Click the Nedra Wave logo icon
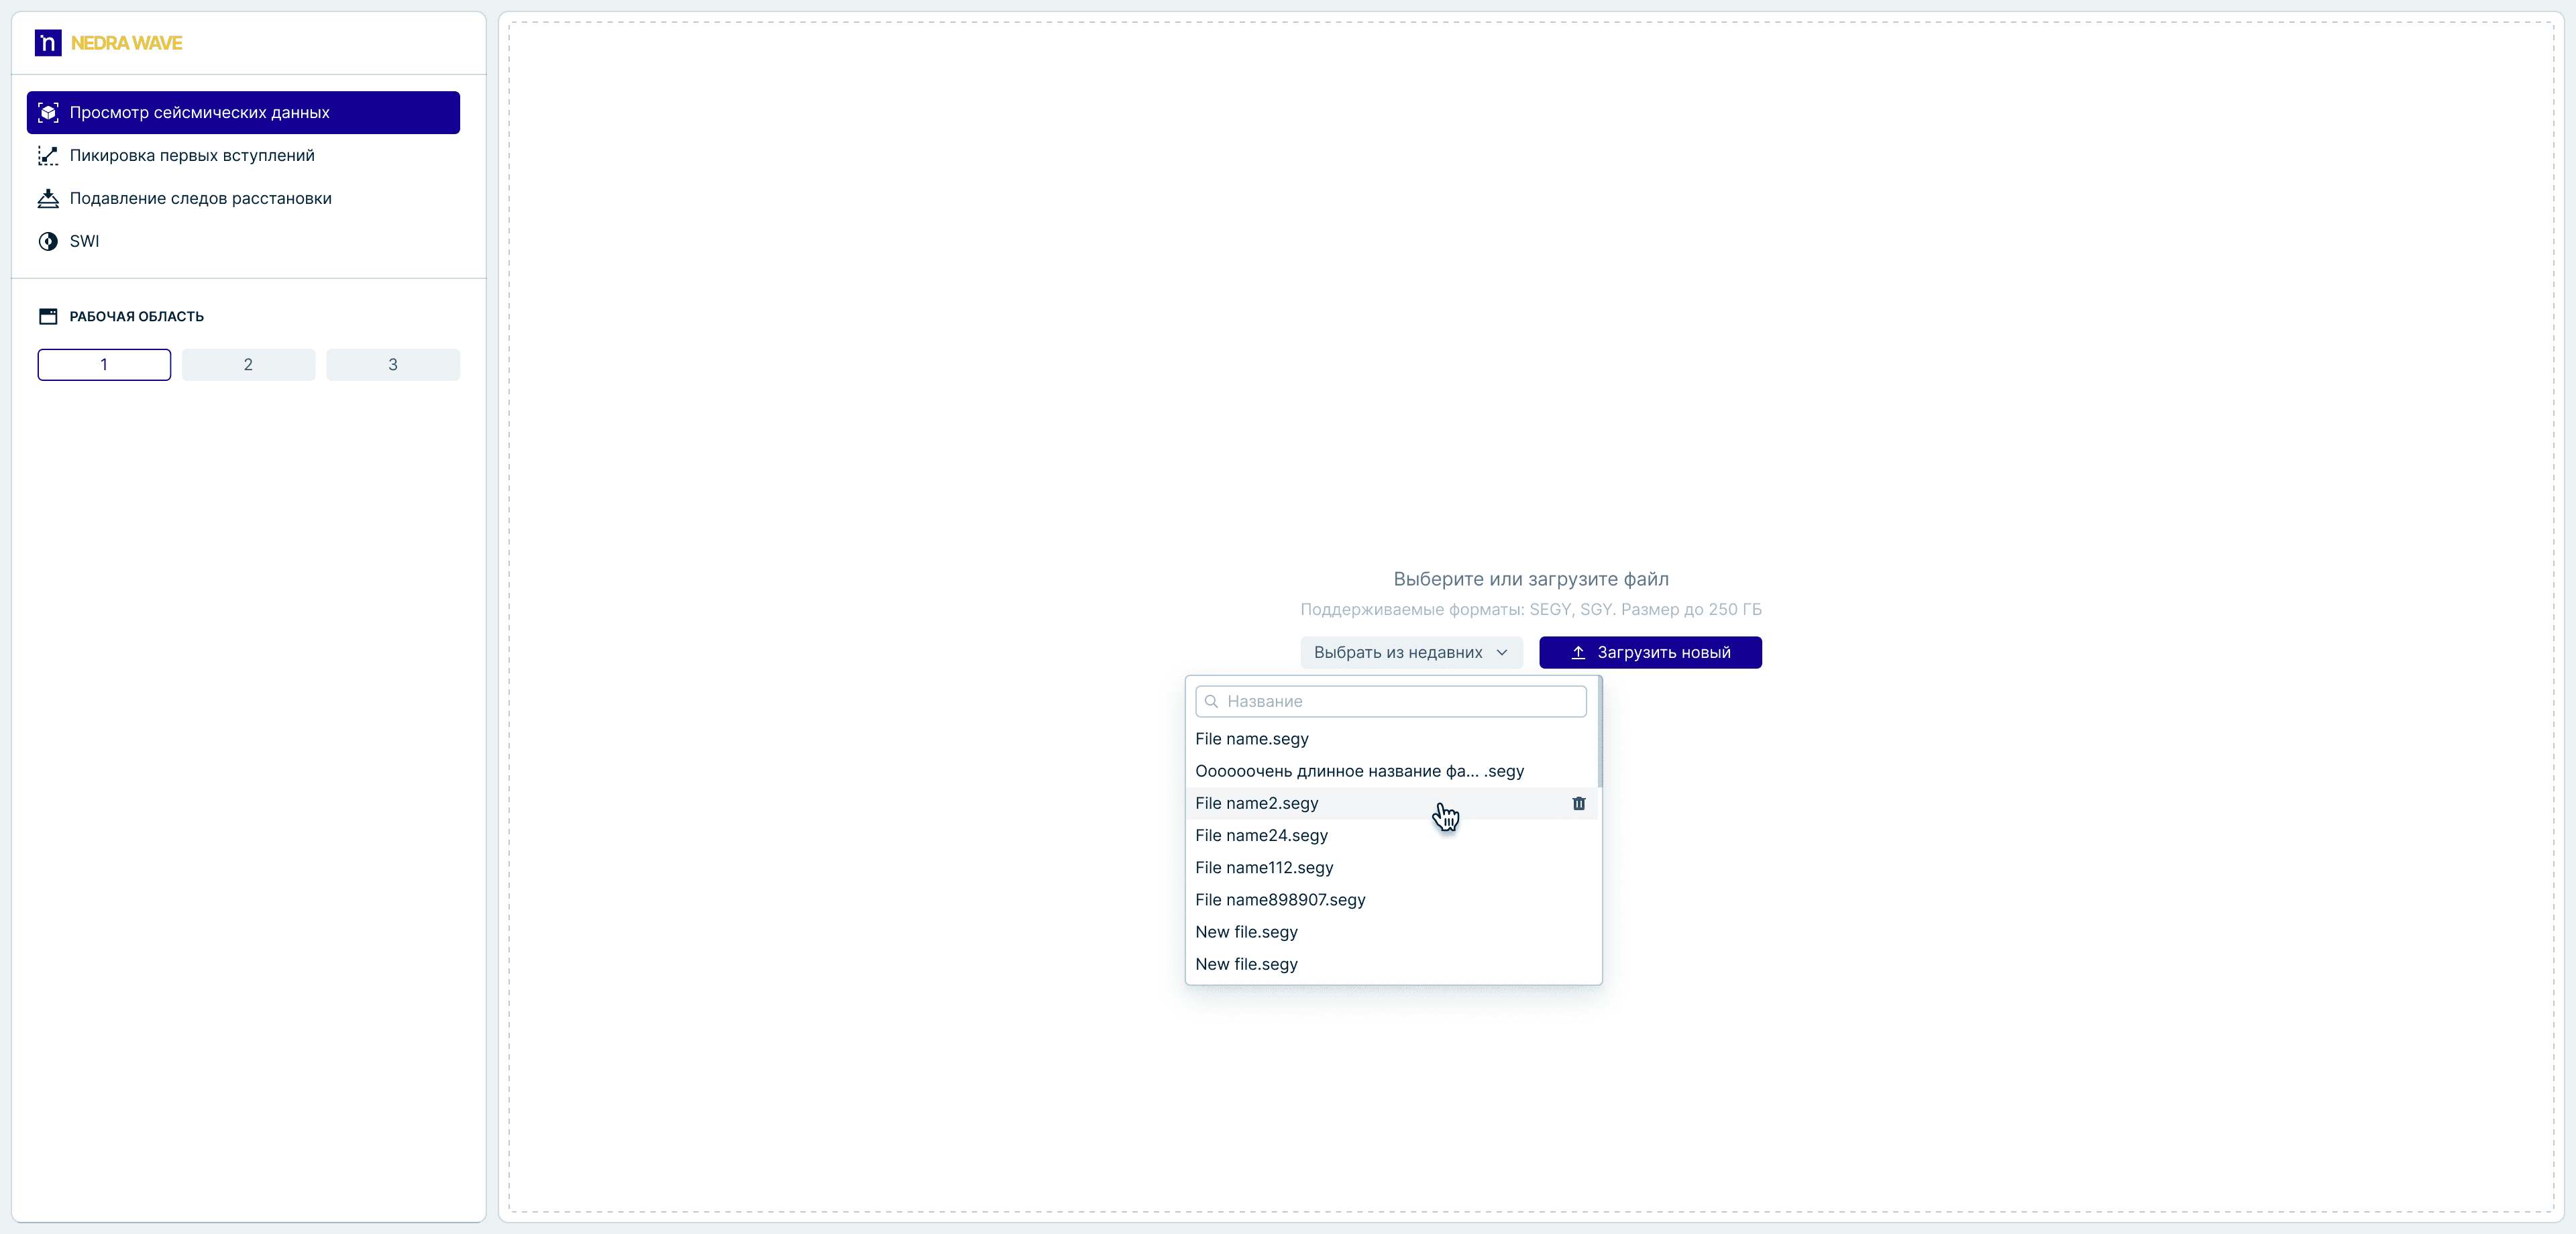Screen dimensions: 2576x1234 48,43
